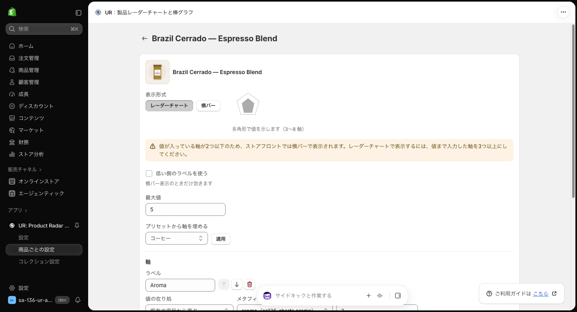Screen dimensions: 577x312
Task: Focus the 検索 search box
Action: pyautogui.click(x=44, y=29)
